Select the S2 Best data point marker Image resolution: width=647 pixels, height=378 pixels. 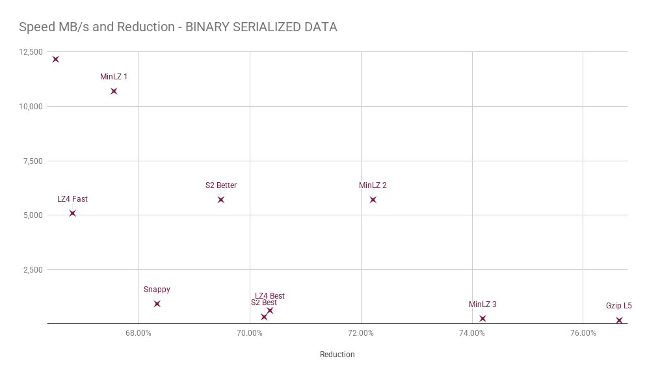[264, 317]
